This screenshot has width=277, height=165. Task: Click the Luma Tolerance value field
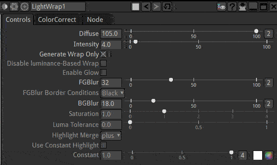[111, 125]
